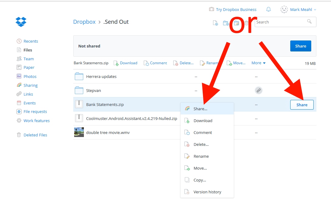The image size is (331, 211).
Task: Open Links in the sidebar
Action: 25,94
